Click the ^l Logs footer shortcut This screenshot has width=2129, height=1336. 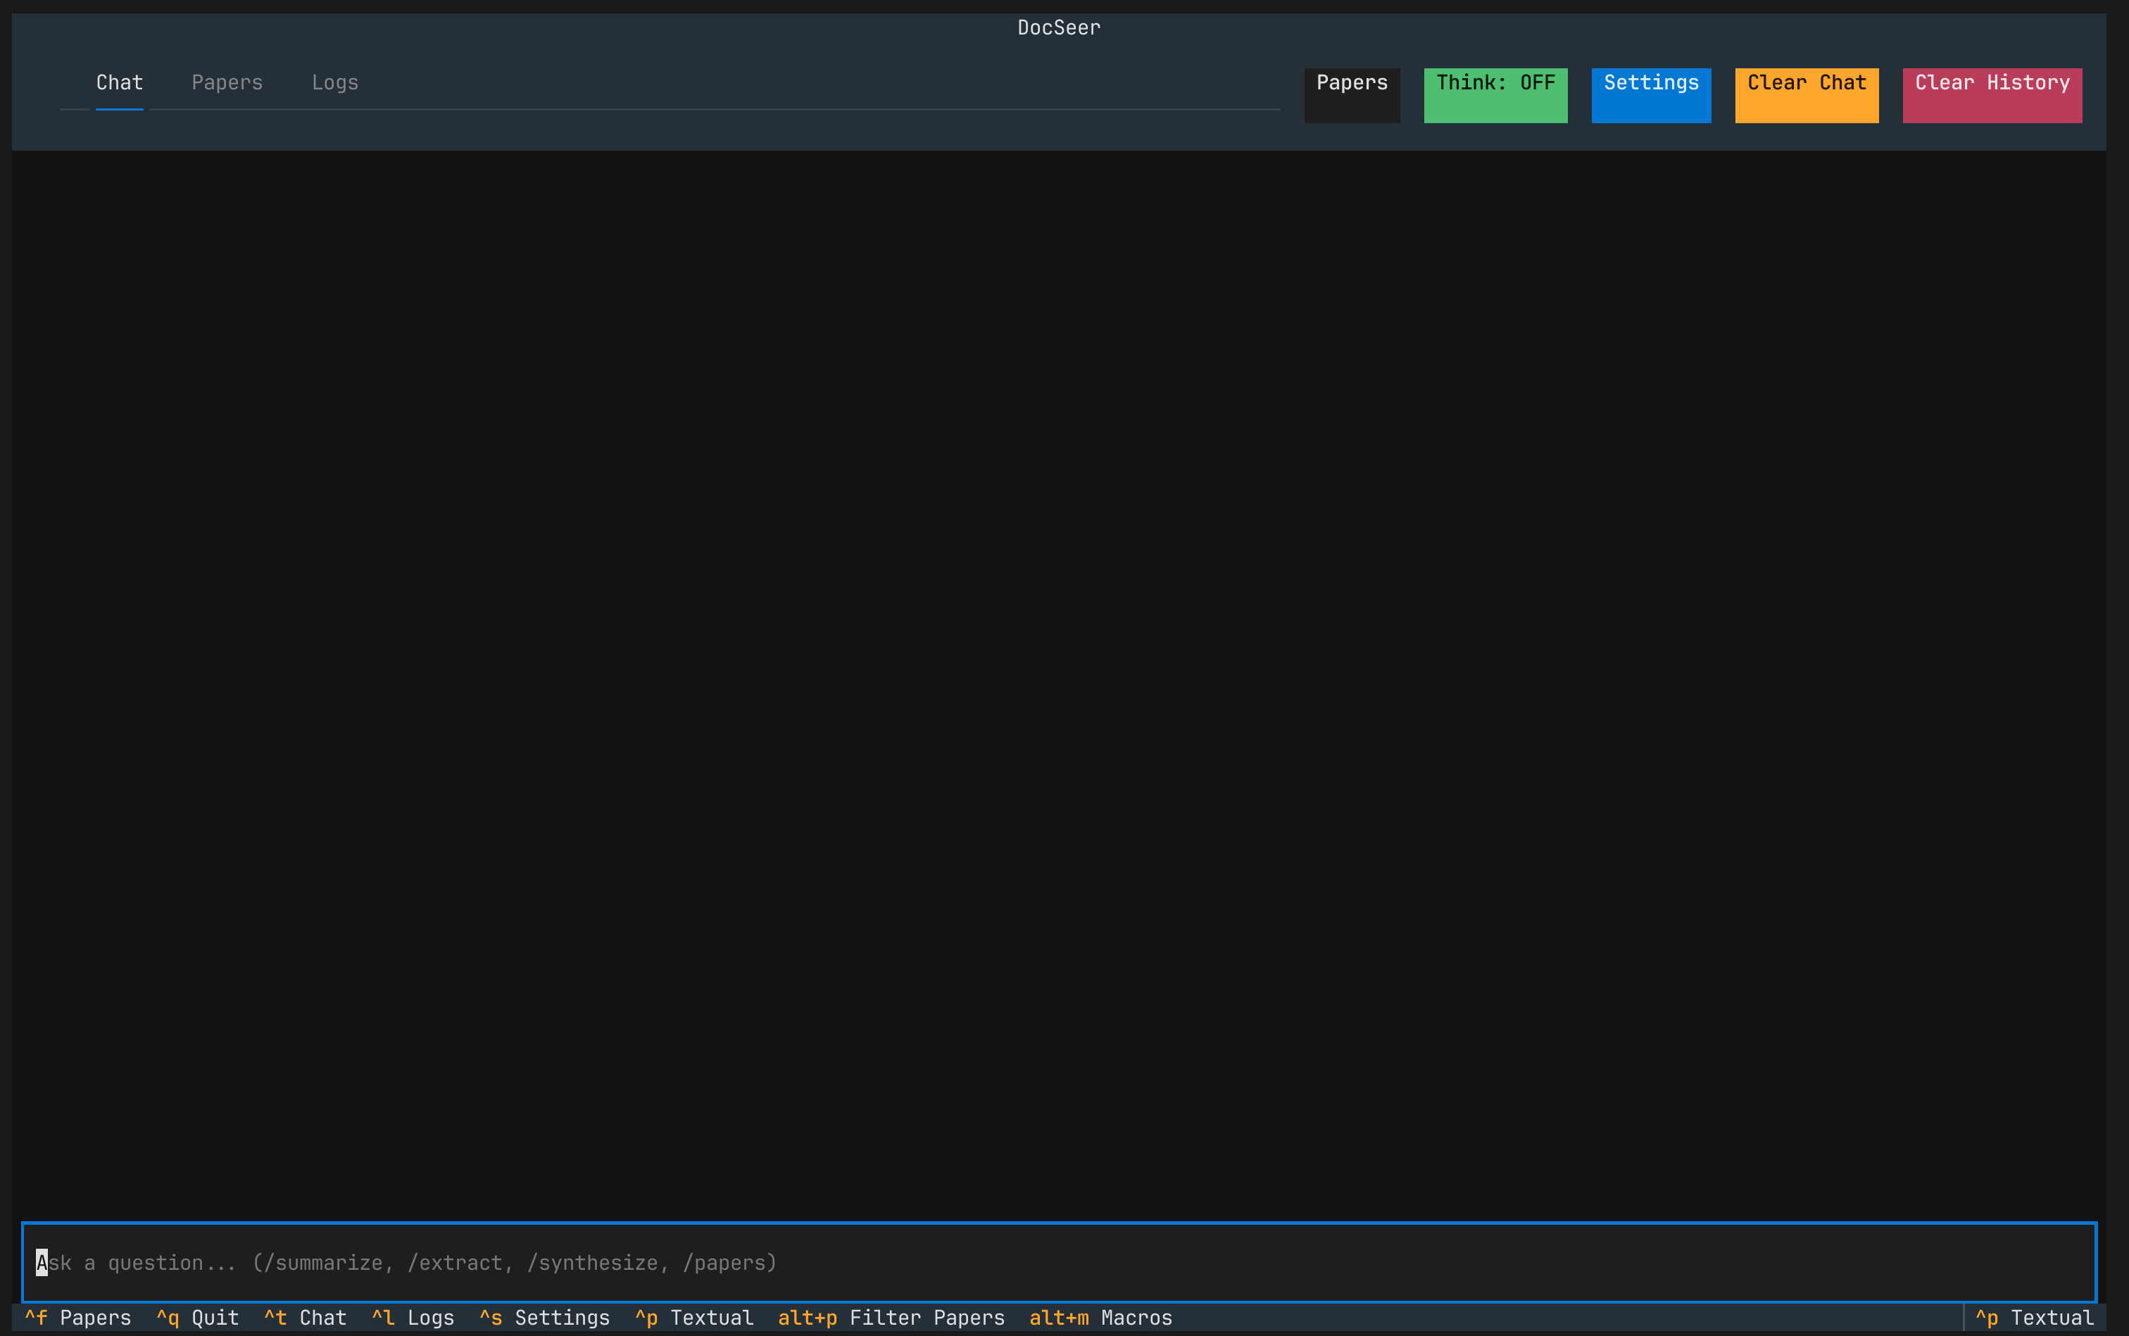point(413,1318)
